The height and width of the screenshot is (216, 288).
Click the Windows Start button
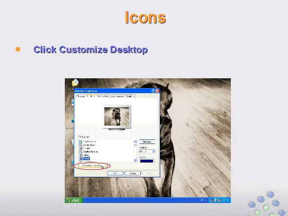pos(73,200)
